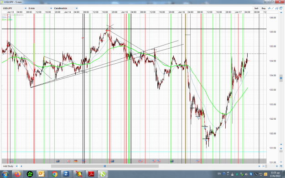Click the taskbar clock showing 17/6/2022

click(x=275, y=174)
